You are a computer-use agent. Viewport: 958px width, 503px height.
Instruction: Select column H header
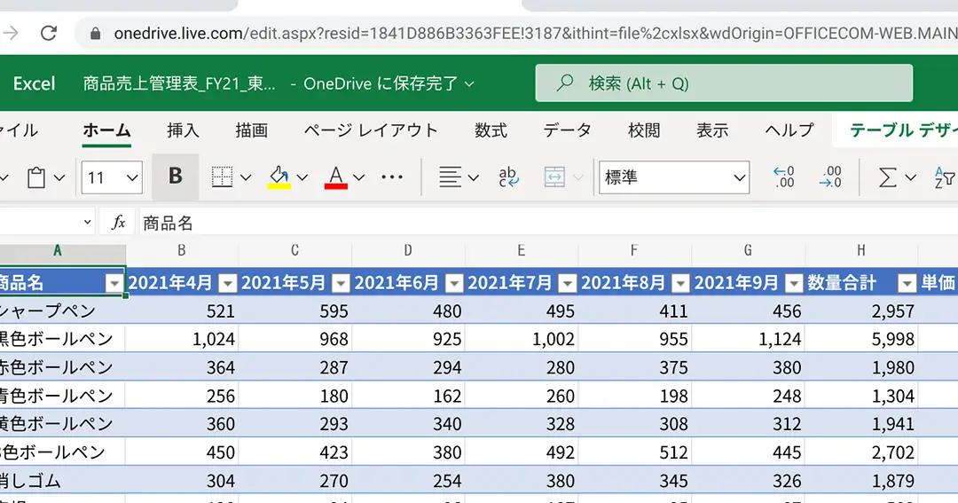tap(860, 250)
